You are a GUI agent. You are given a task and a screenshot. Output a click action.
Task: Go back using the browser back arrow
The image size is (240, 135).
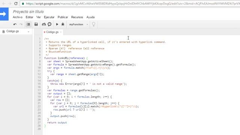tap(4, 3)
